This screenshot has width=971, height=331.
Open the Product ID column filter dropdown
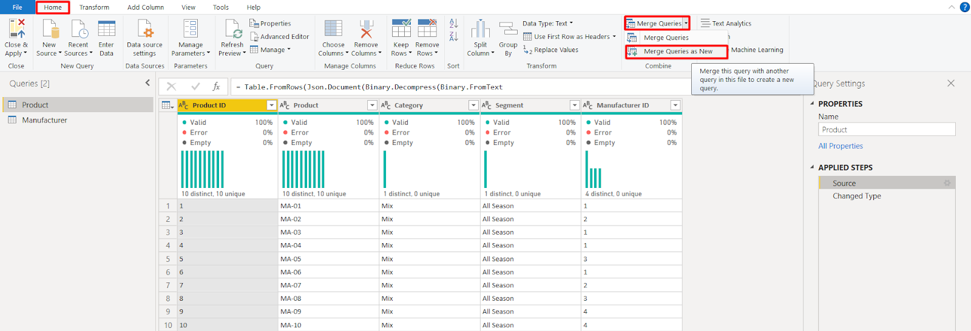[x=271, y=105]
